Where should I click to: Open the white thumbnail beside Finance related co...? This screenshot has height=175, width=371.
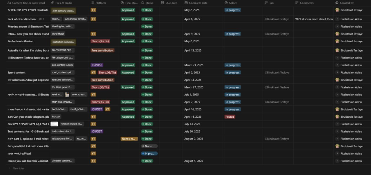(54, 124)
